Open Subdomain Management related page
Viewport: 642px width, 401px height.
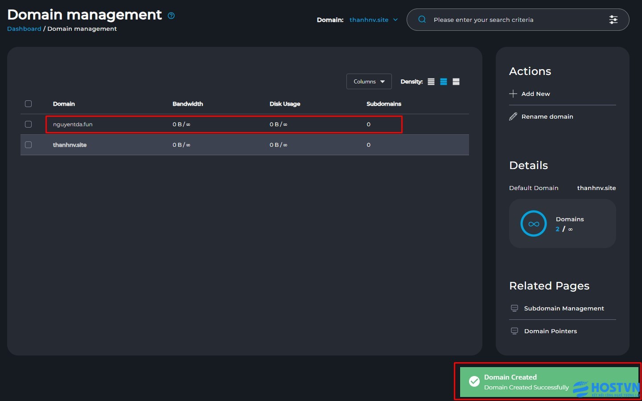[564, 308]
